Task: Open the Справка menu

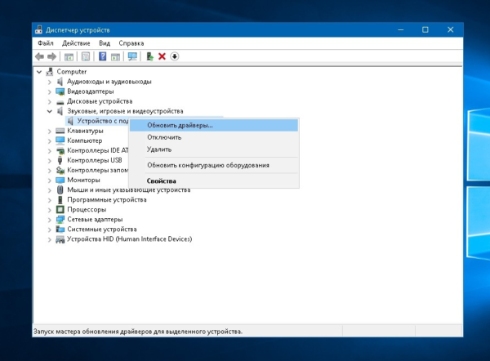Action: click(x=131, y=42)
